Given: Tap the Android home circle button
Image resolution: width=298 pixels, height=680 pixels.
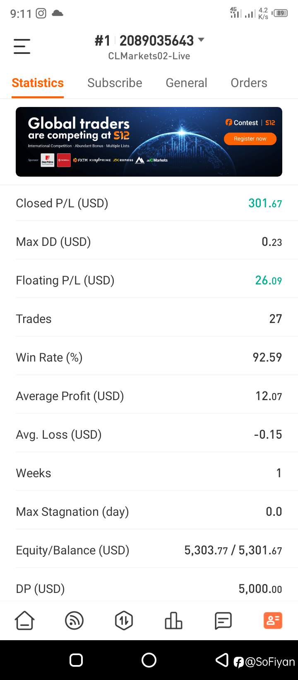Looking at the screenshot, I should coord(149,660).
